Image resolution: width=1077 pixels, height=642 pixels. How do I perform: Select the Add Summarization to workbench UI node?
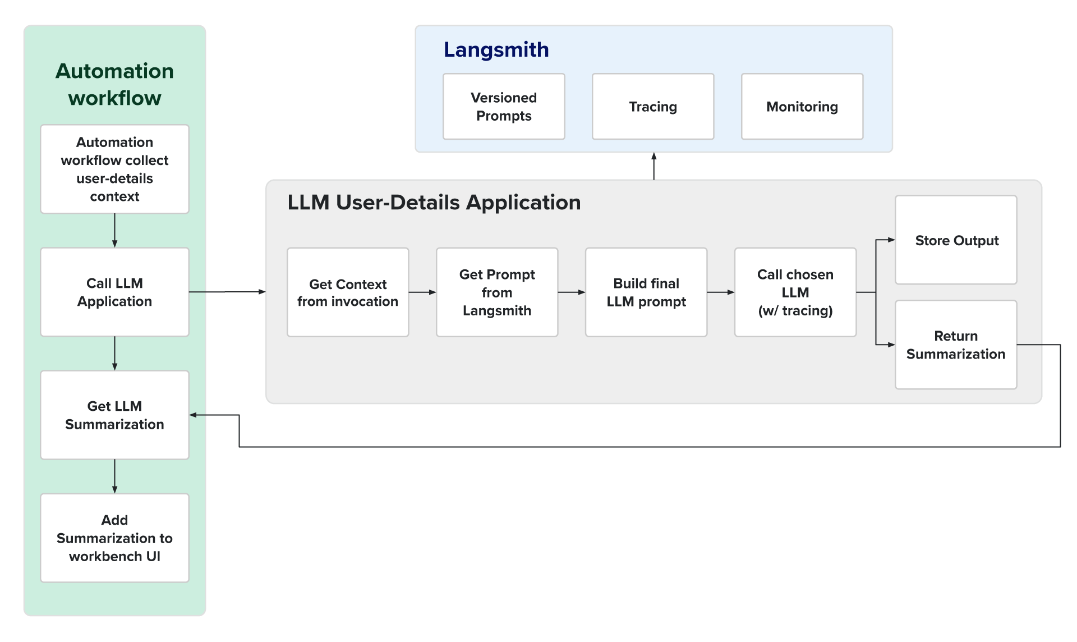tap(114, 538)
